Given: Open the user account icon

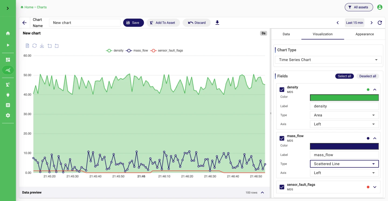Looking at the screenshot, I should [380, 7].
